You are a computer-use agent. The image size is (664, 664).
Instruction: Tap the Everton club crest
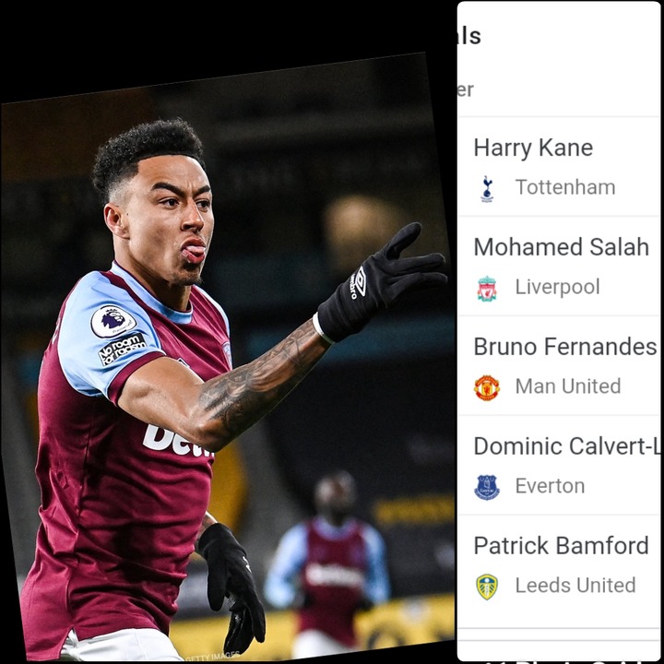pos(487,487)
